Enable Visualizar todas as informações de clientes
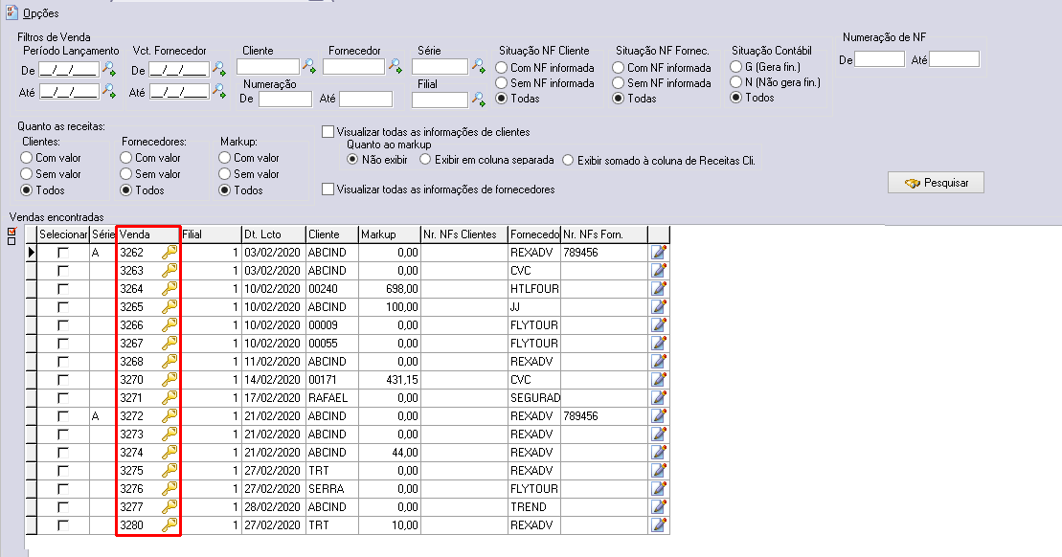Image resolution: width=1062 pixels, height=557 pixels. (328, 131)
